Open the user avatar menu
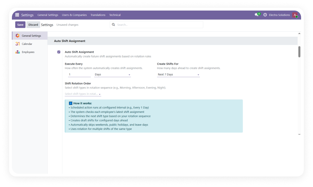 (x=295, y=15)
